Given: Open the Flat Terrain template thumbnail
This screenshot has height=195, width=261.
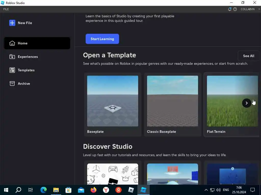Looking at the screenshot, I should (232, 101).
